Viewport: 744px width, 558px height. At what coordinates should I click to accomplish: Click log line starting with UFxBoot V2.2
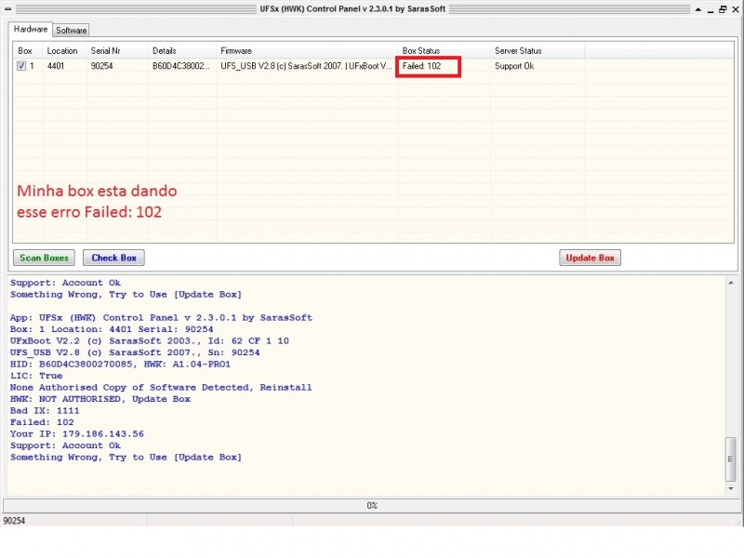150,340
